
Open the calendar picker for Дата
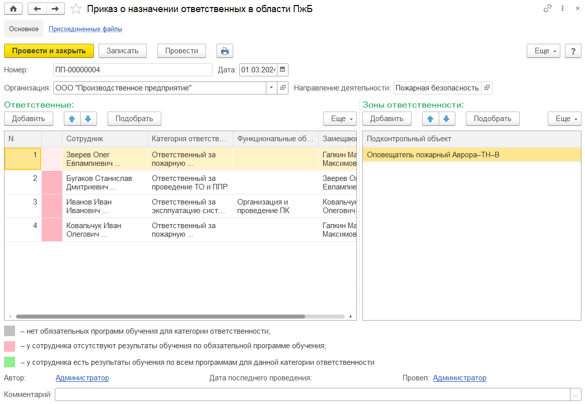click(283, 70)
